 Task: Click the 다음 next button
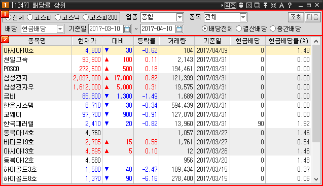coord(313,17)
